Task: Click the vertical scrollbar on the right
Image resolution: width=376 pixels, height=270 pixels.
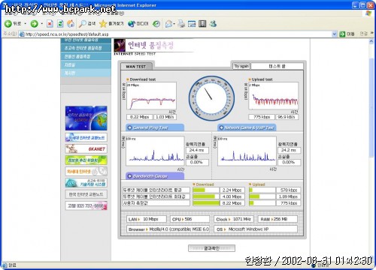Action: pyautogui.click(x=371, y=149)
